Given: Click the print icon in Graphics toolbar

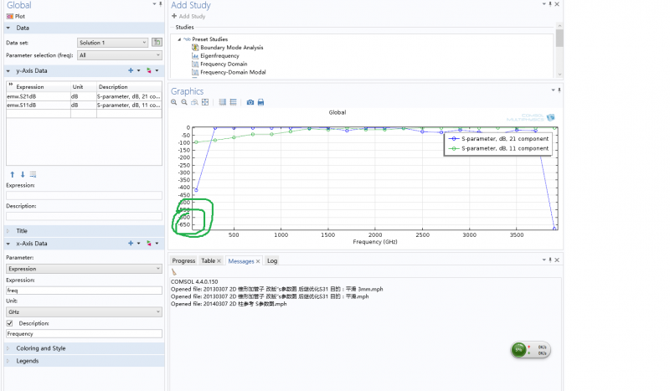Looking at the screenshot, I should [x=260, y=102].
